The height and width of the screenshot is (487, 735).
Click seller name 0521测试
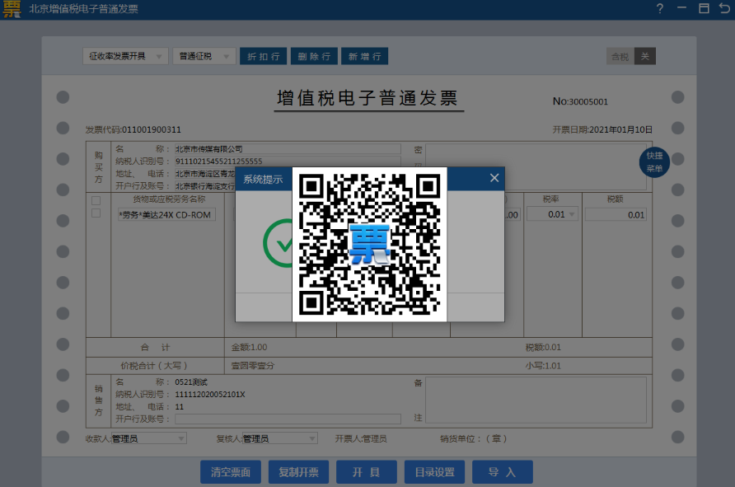pyautogui.click(x=191, y=382)
